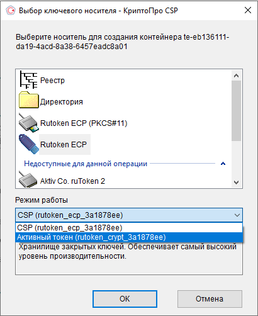Viewport: 258px width, 316px height.
Task: Choose the Реестр label in media list
Action: pos(52,81)
